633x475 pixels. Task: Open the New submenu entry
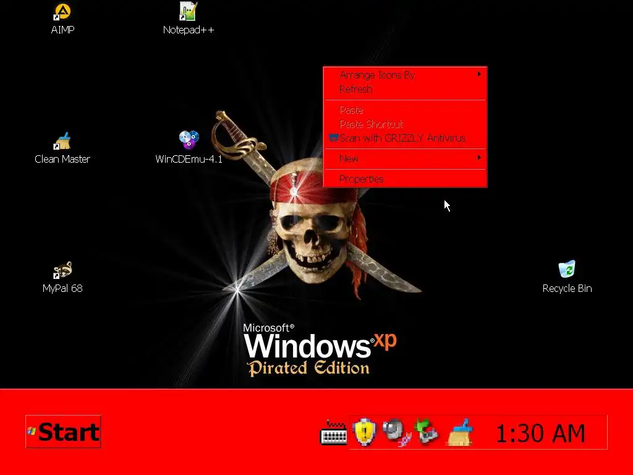pos(406,158)
